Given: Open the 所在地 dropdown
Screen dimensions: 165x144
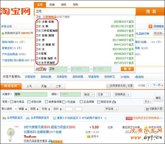Looking at the screenshot, I should pos(111,109).
